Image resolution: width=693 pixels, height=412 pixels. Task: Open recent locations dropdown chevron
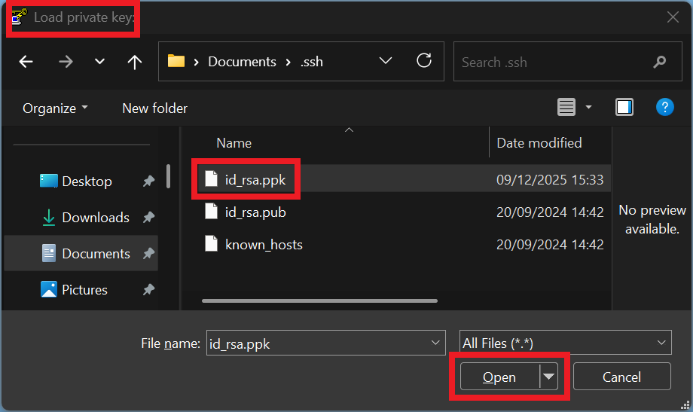99,62
